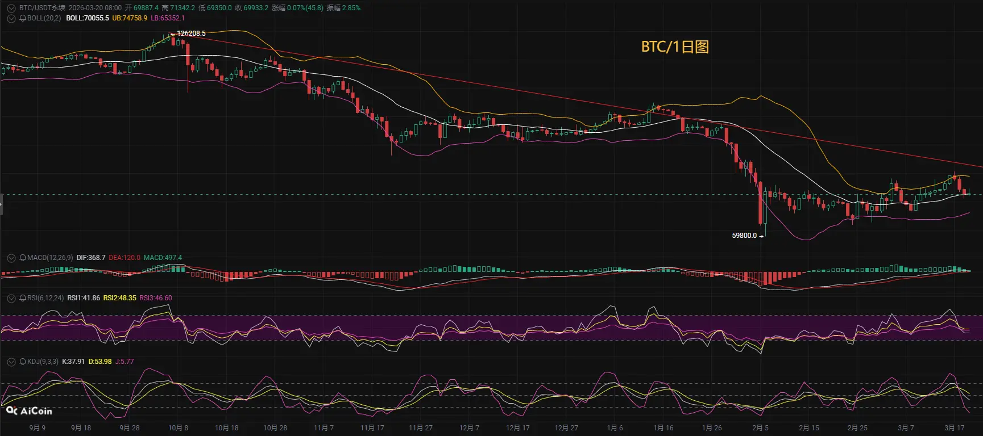
Task: Click the 2月 15 date label
Action: tap(809, 428)
